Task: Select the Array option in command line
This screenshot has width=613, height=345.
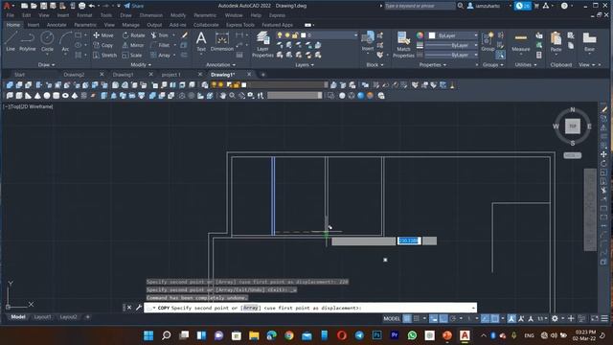Action: point(251,308)
